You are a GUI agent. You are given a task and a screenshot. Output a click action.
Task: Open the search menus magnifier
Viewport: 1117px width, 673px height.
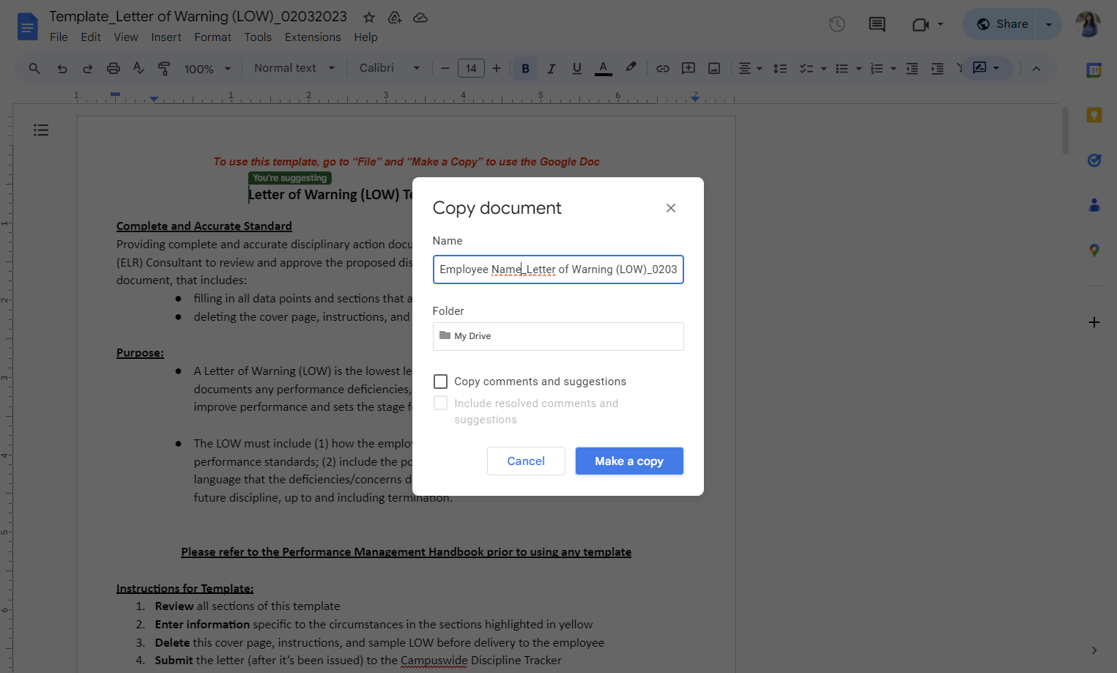tap(34, 68)
